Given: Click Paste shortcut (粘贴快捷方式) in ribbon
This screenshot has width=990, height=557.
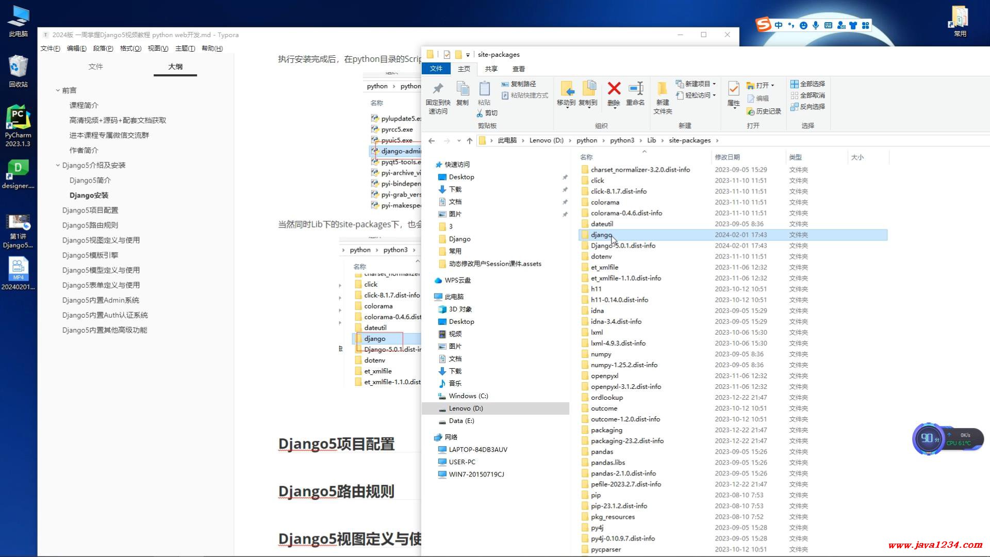Looking at the screenshot, I should tap(524, 95).
